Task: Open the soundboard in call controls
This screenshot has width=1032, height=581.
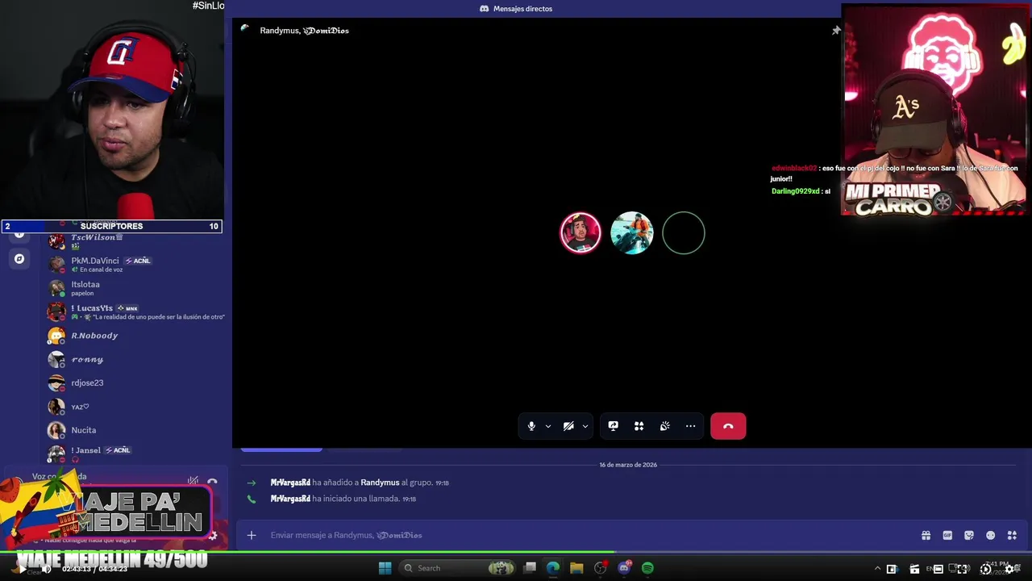Action: pos(665,426)
